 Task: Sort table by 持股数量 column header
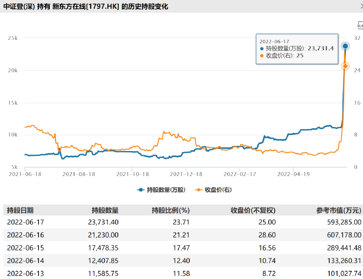pos(105,210)
